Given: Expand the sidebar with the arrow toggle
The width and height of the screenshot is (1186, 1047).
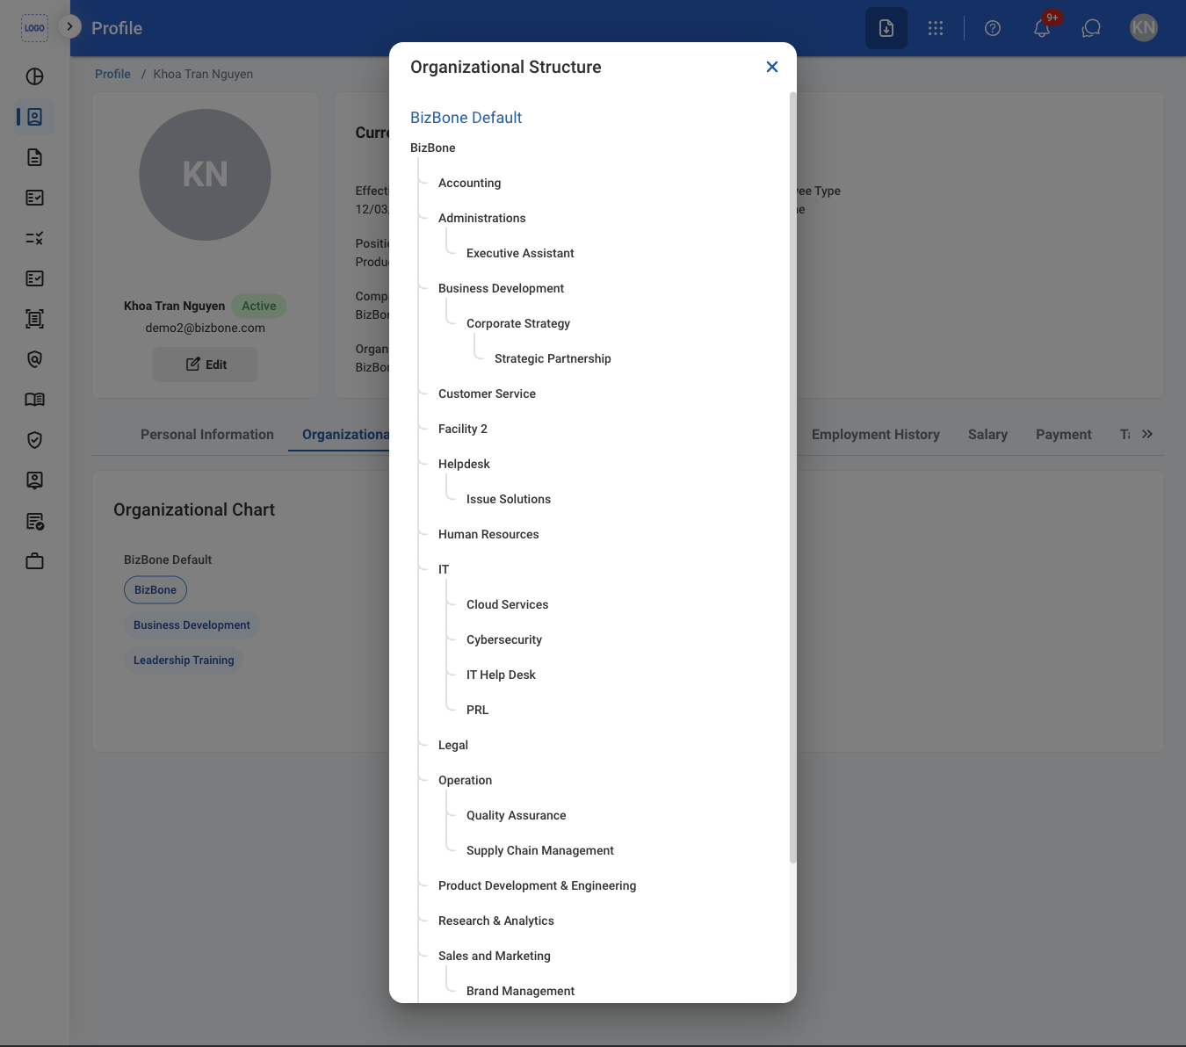Looking at the screenshot, I should click(69, 26).
